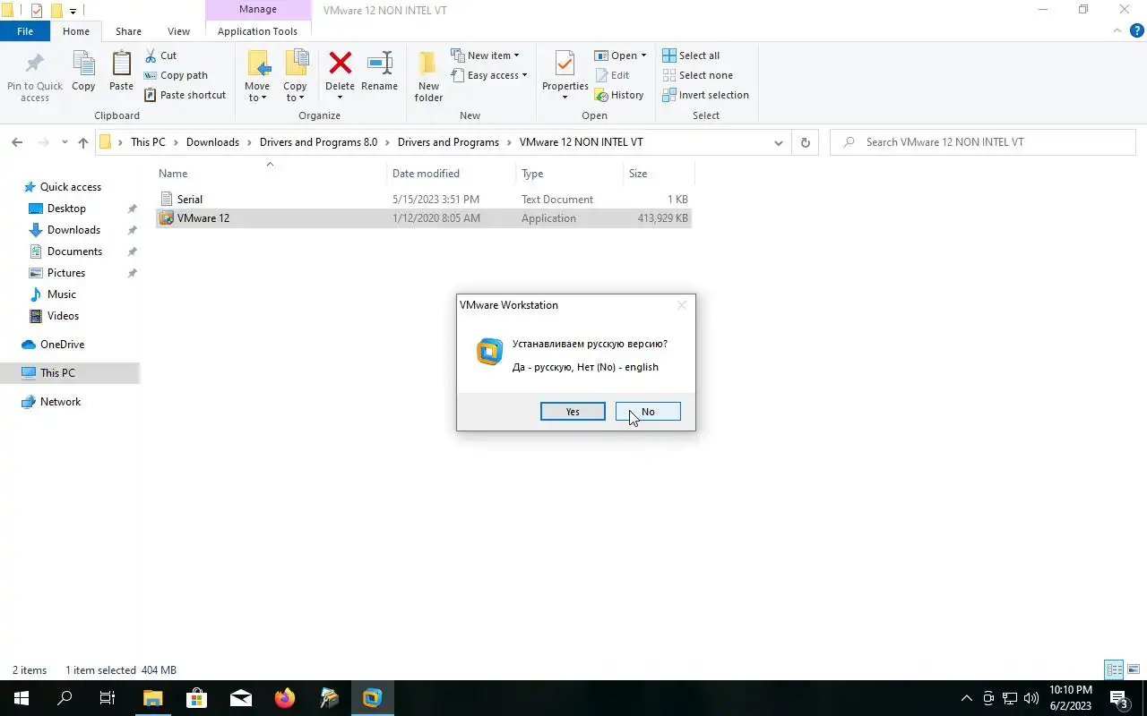Collapse the ribbon with the chevron
The image size is (1147, 716).
(x=1117, y=30)
